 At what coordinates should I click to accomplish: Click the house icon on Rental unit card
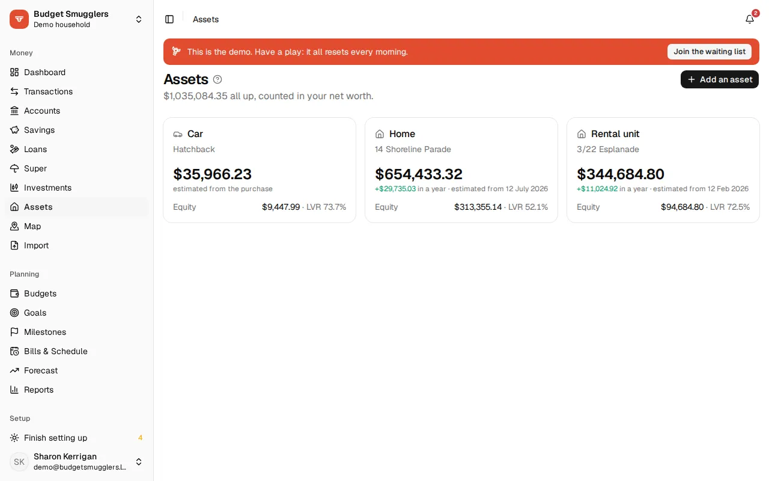[582, 134]
